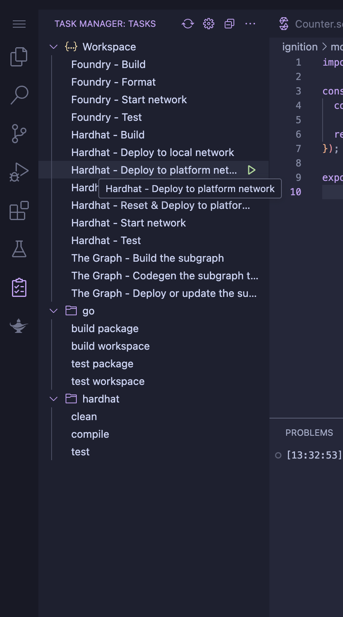Click the PROBLEMS panel title
Viewport: 343px width, 617px height.
[309, 433]
